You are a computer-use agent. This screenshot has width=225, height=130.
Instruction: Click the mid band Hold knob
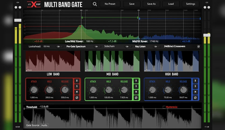click(109, 90)
